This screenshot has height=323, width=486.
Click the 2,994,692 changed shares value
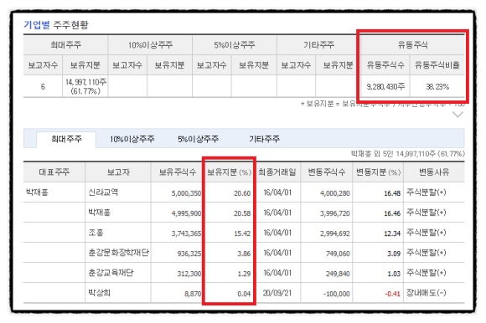(334, 233)
